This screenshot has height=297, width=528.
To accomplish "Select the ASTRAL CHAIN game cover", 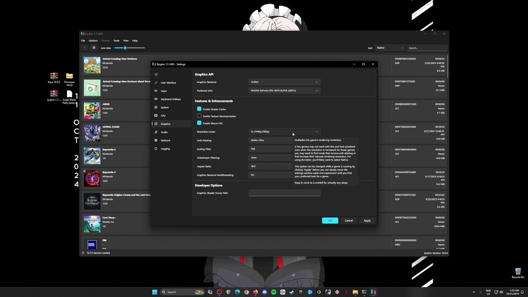I will coord(92,133).
